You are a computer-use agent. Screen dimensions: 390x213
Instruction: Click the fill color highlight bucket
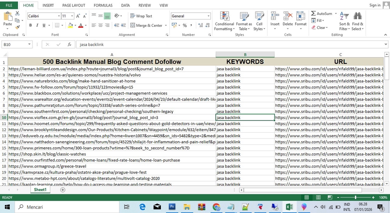coord(70,25)
